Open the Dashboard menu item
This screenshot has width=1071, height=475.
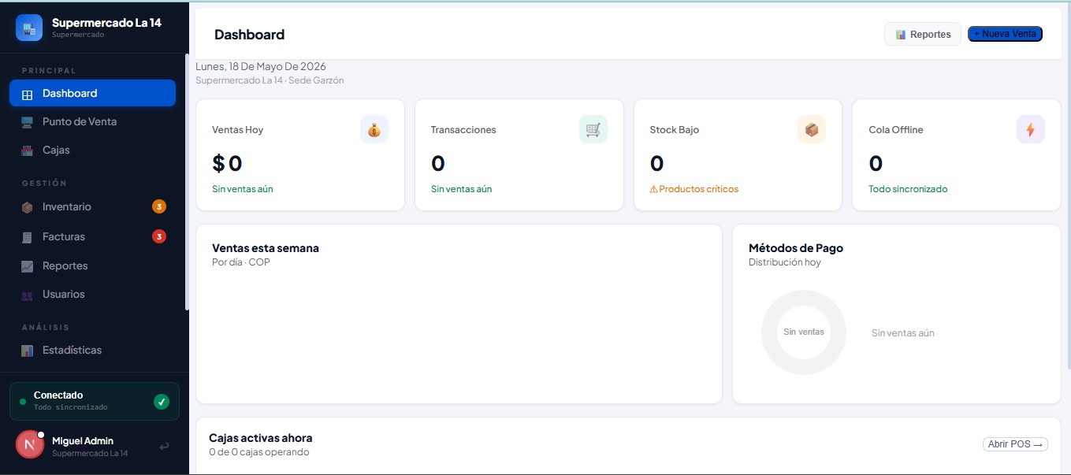[x=92, y=93]
